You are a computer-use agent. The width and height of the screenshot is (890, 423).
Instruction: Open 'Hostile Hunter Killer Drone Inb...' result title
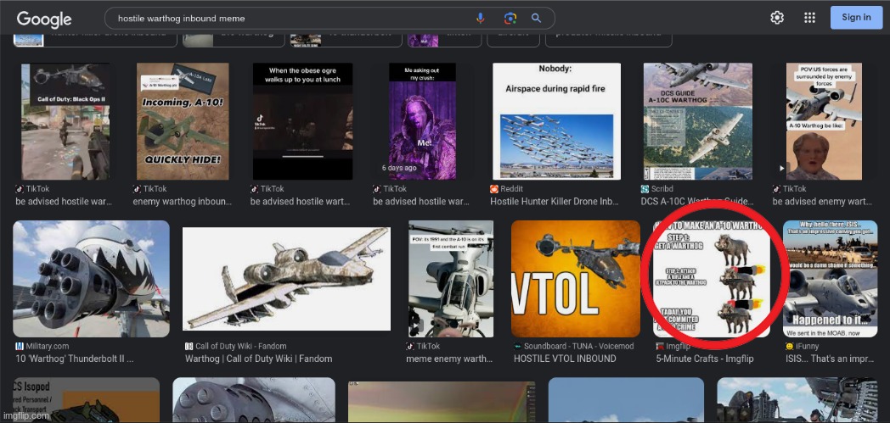coord(555,202)
